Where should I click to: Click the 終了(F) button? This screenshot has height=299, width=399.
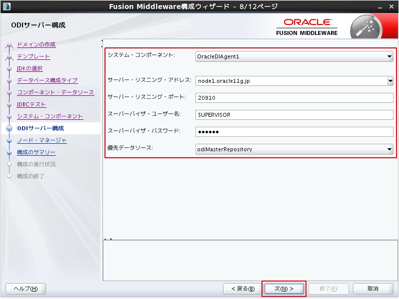click(x=328, y=289)
